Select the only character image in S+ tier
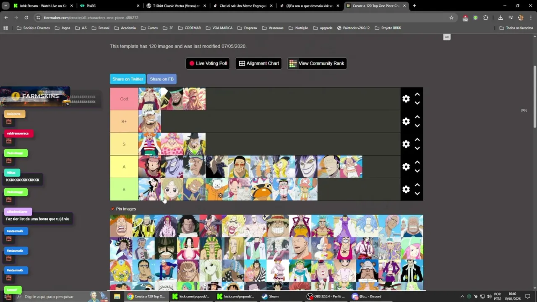This screenshot has height=302, width=537. (x=150, y=122)
